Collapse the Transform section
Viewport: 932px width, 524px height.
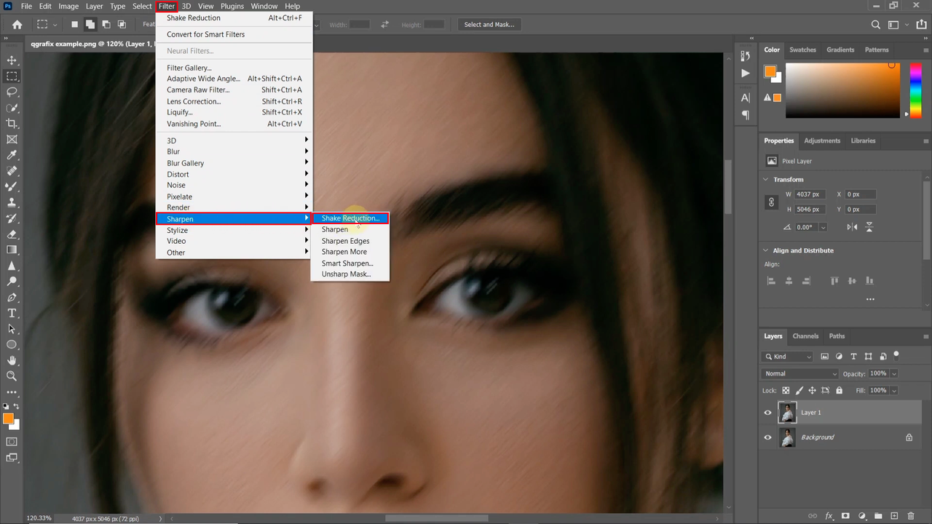point(766,180)
